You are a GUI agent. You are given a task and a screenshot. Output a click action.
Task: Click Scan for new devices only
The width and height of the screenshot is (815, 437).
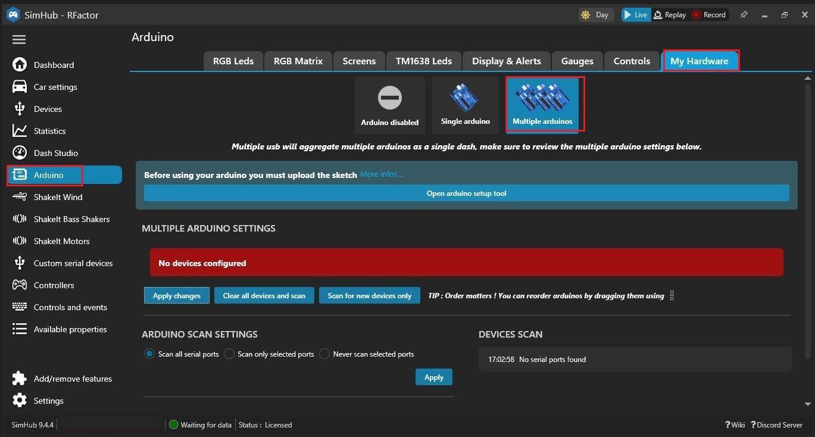370,295
